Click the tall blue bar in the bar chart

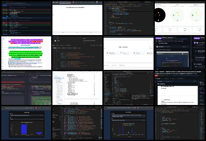24,129
